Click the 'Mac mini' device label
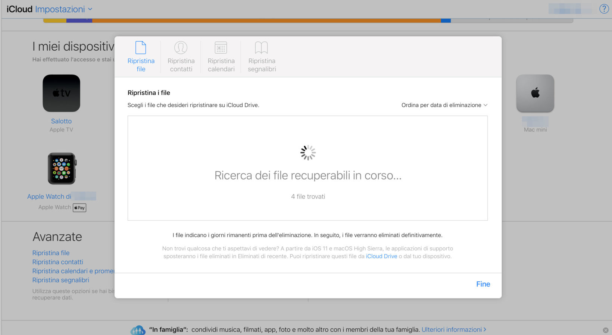Viewport: 612px width, 335px height. [x=535, y=130]
